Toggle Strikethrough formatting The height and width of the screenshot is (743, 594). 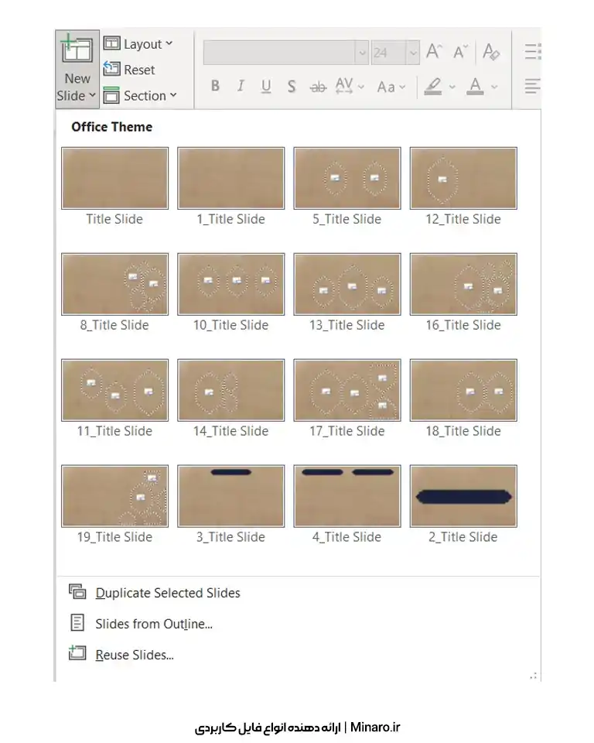click(x=318, y=87)
